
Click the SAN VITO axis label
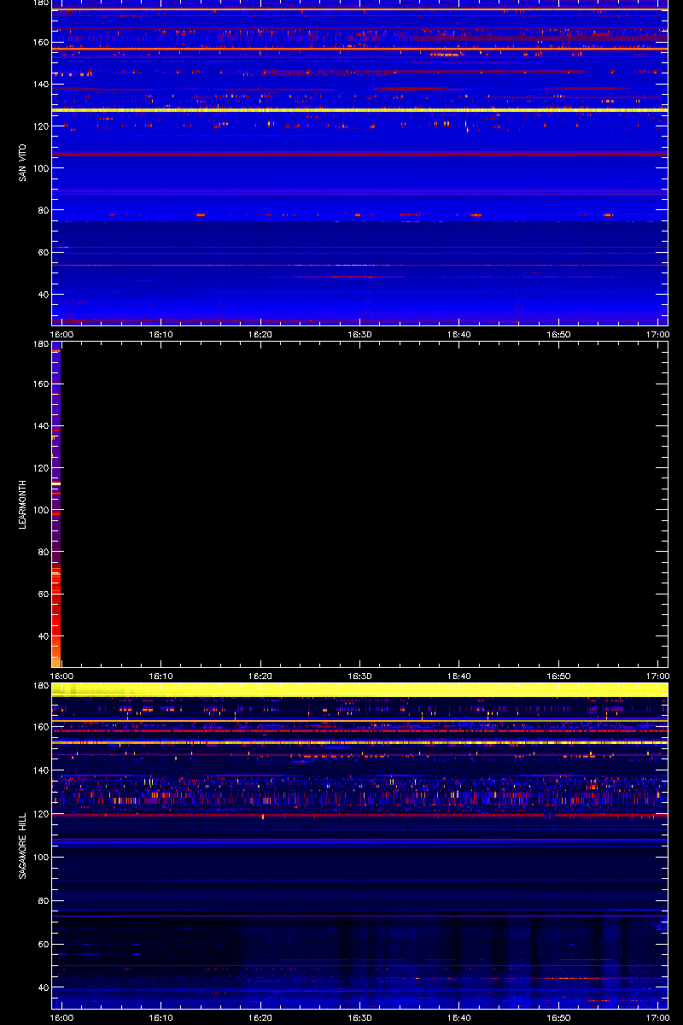click(22, 162)
